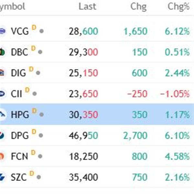The image size is (194, 194).
Task: Open the DIG symbol in watchlist
Action: pyautogui.click(x=18, y=73)
